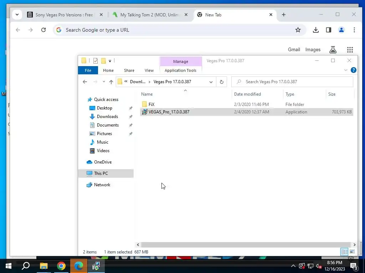The height and width of the screenshot is (273, 365).
Task: Select the FiX folder
Action: pos(151,105)
